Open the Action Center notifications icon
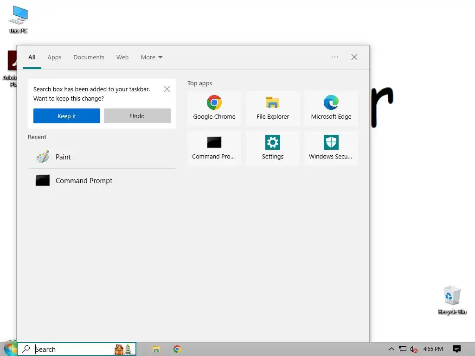475x356 pixels. 457,349
